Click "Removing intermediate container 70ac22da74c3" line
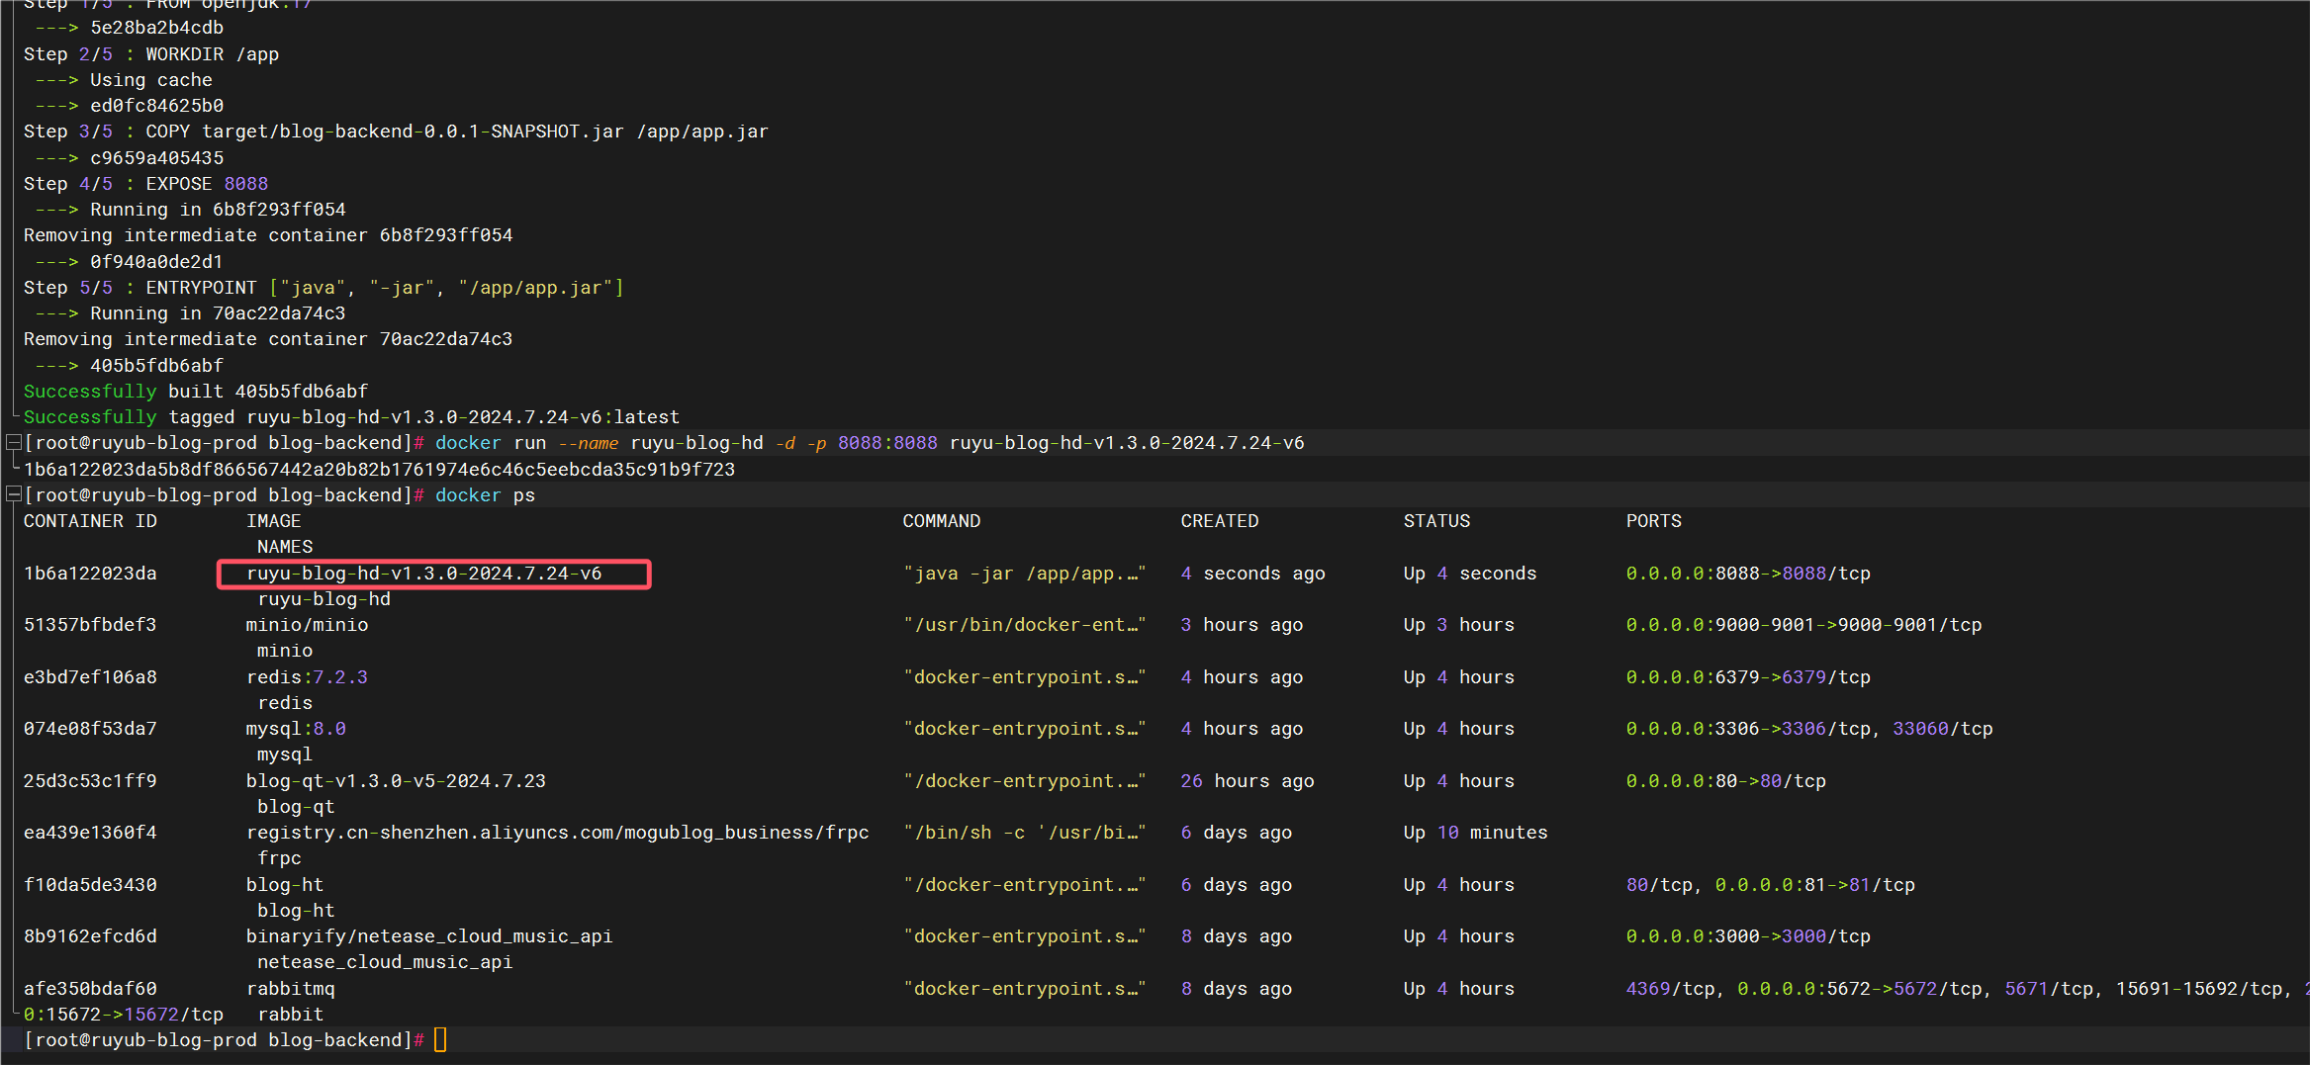The height and width of the screenshot is (1065, 2310). coord(268,339)
